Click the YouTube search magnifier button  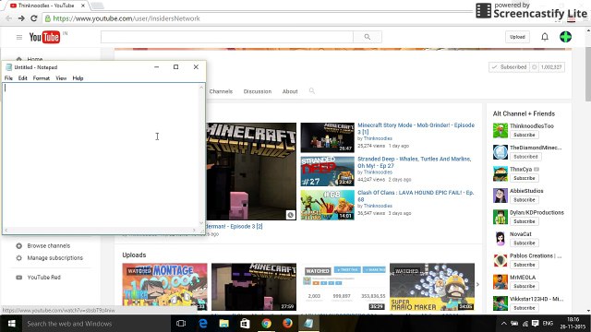pyautogui.click(x=368, y=37)
